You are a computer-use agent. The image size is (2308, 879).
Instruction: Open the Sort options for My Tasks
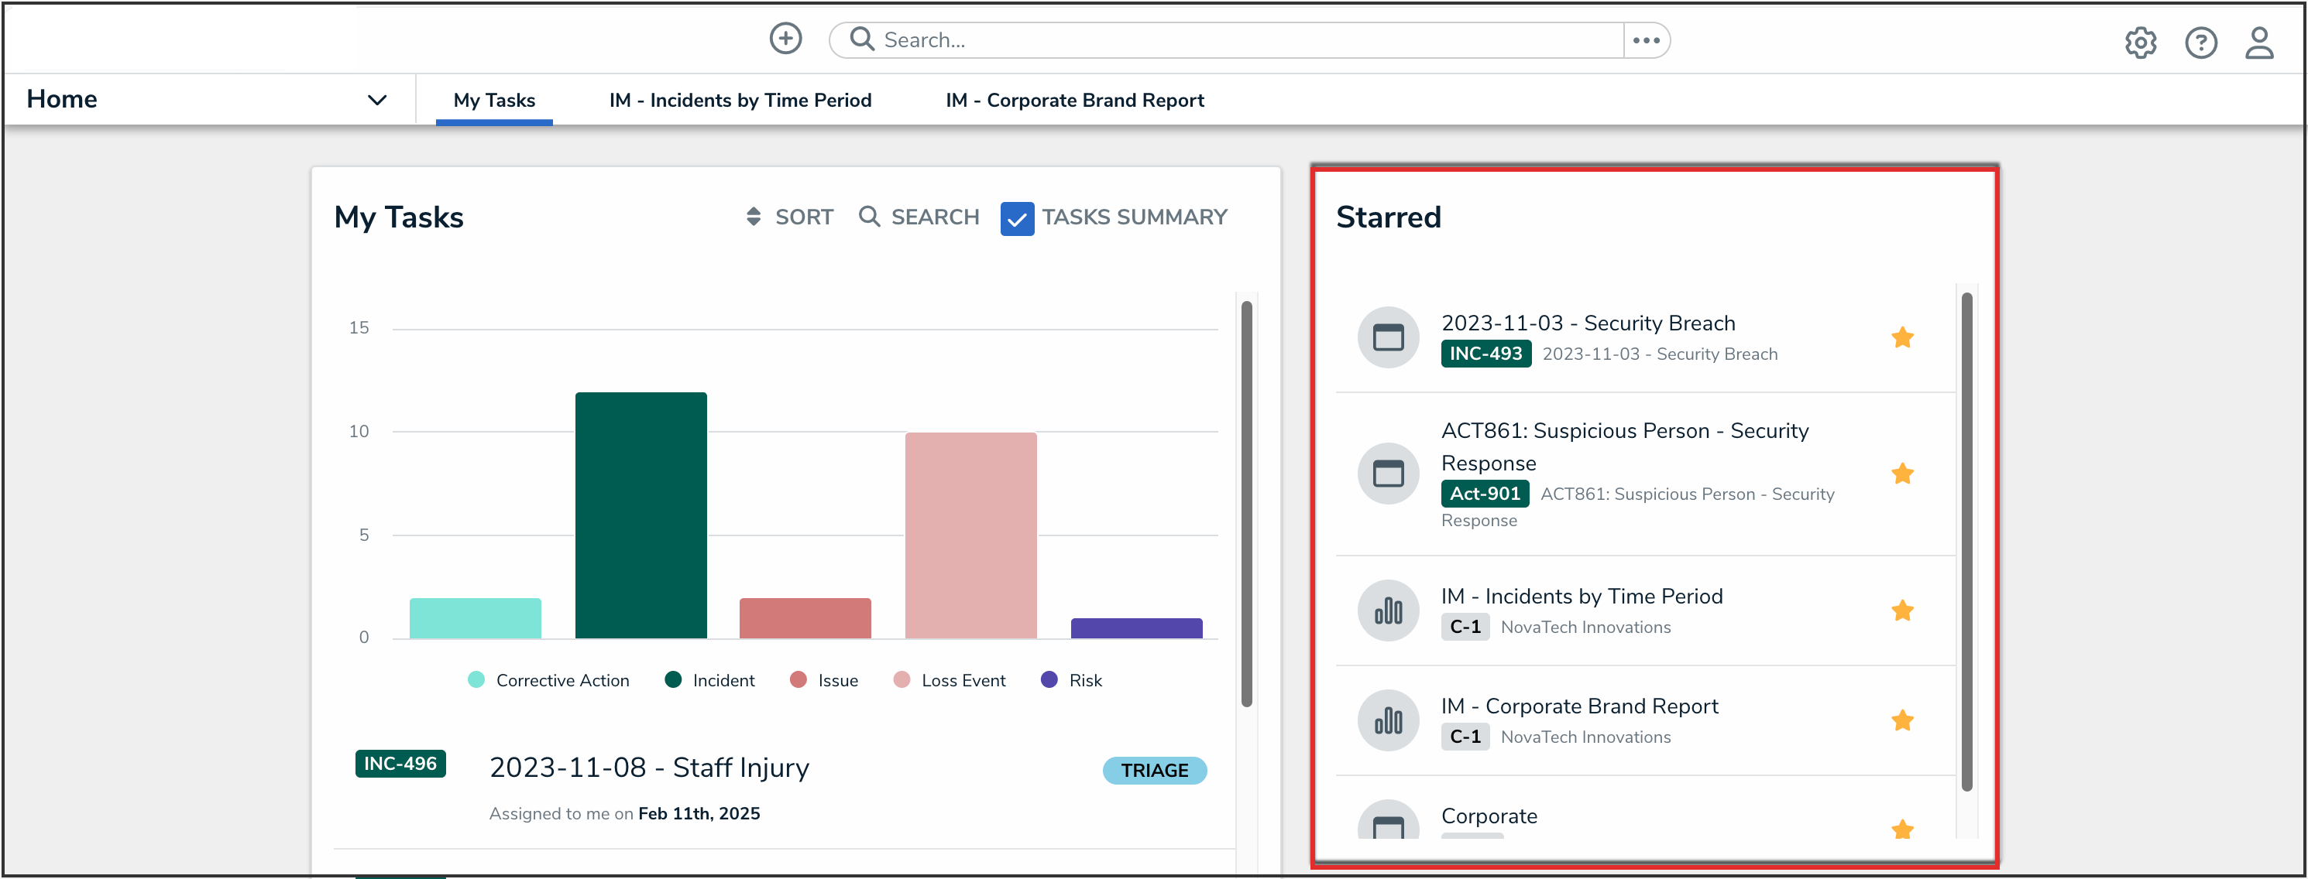tap(789, 217)
